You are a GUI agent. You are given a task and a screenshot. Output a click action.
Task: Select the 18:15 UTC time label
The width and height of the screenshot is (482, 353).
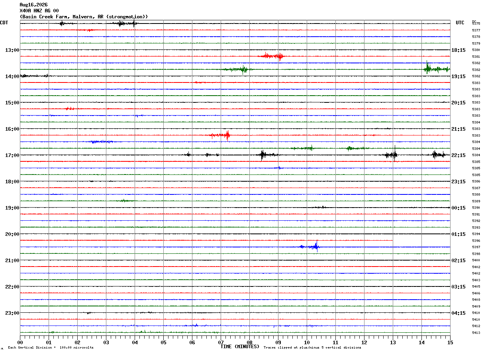[x=458, y=50]
